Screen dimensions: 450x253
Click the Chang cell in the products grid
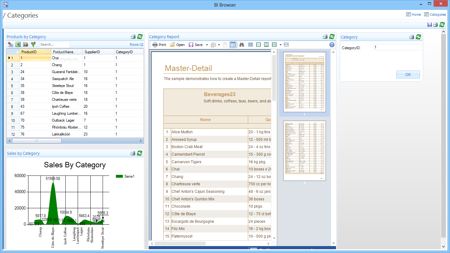click(67, 65)
